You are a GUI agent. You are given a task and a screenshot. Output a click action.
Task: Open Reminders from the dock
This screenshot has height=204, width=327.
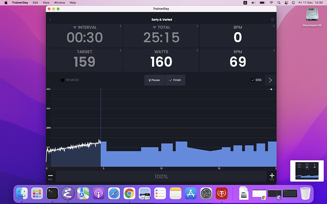(160, 194)
